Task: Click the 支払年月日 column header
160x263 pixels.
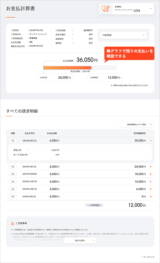Action: [x=29, y=133]
